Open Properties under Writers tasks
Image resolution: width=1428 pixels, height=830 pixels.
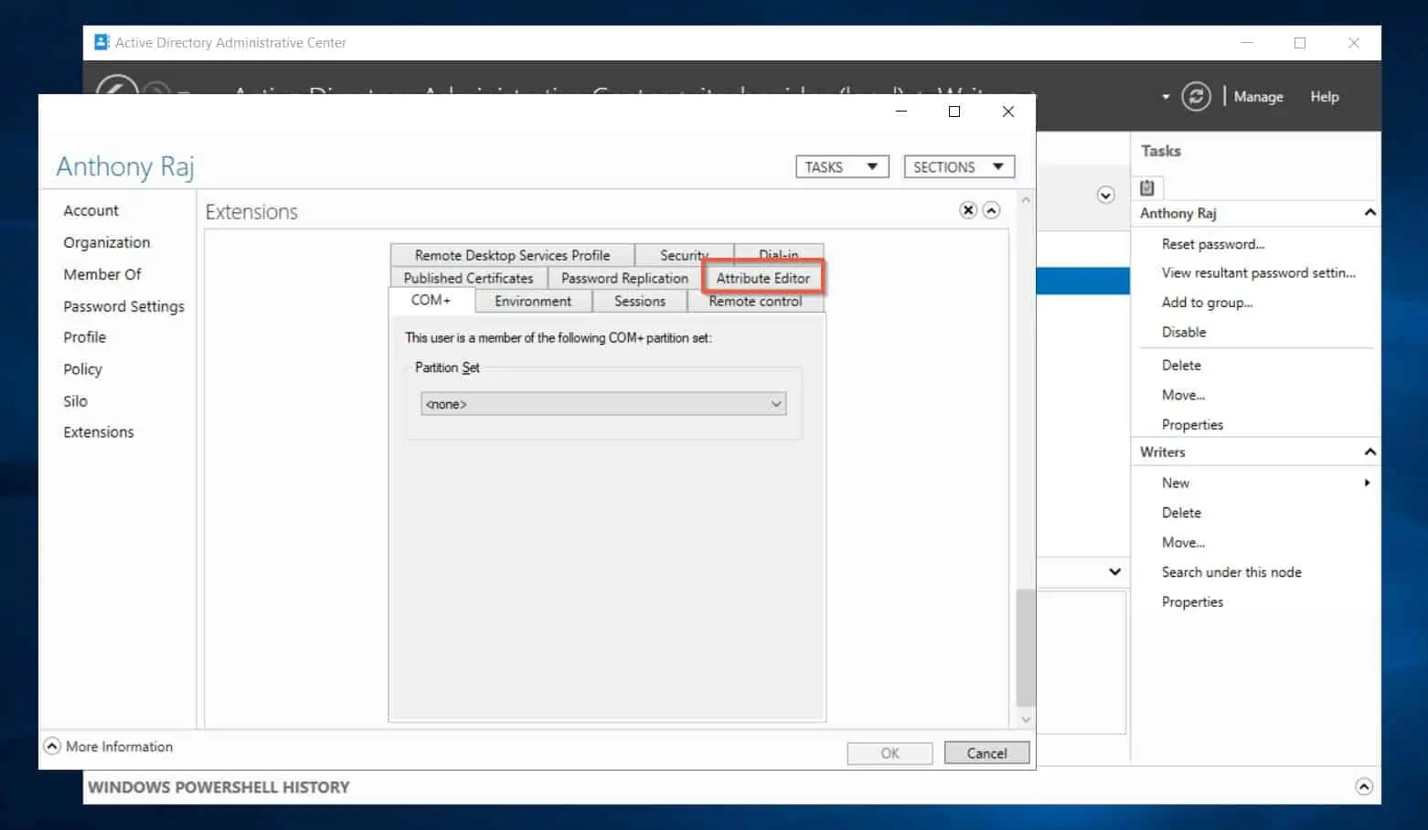pos(1192,601)
